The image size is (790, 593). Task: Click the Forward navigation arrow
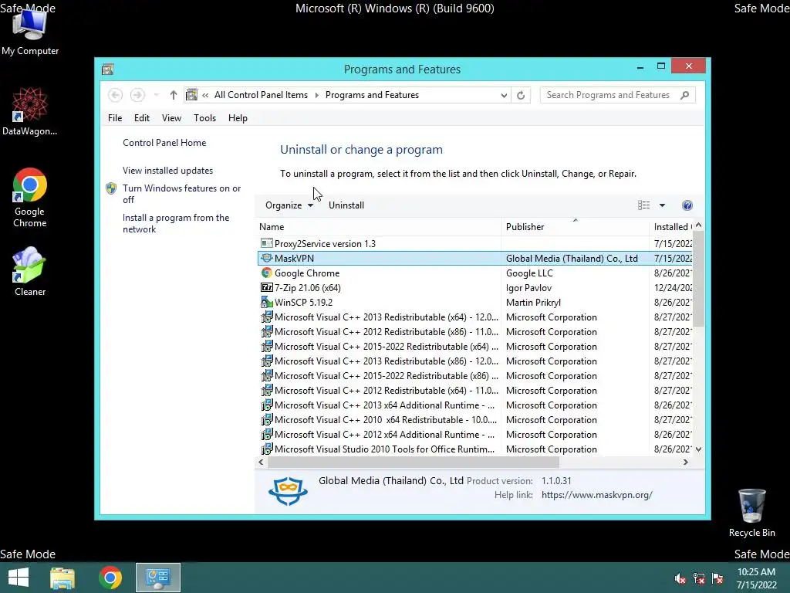(x=137, y=95)
